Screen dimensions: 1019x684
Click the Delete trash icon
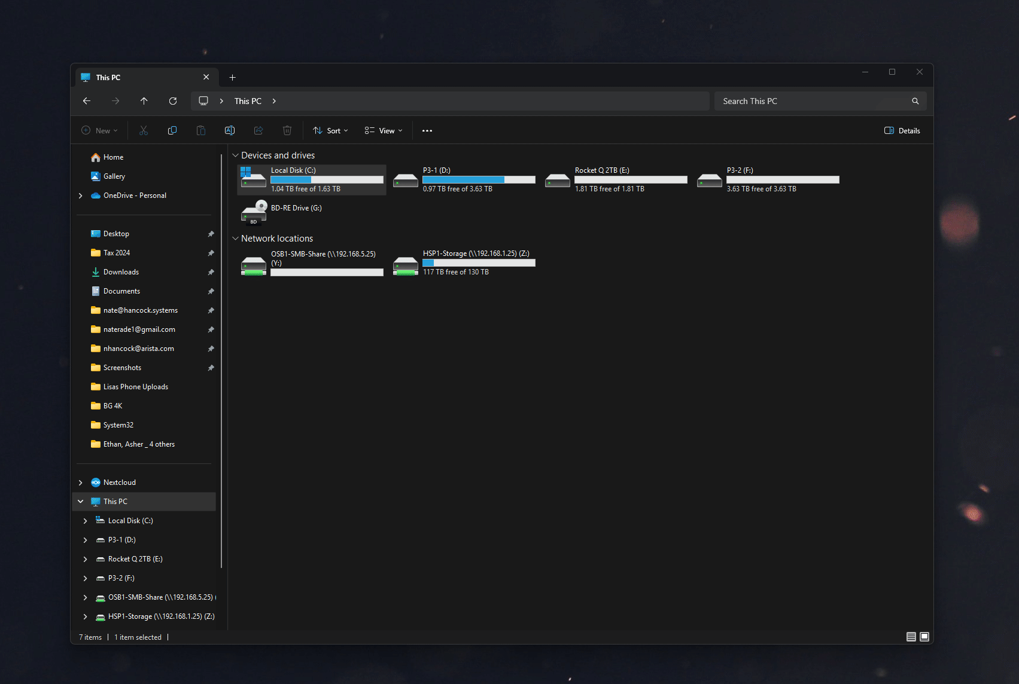(287, 130)
